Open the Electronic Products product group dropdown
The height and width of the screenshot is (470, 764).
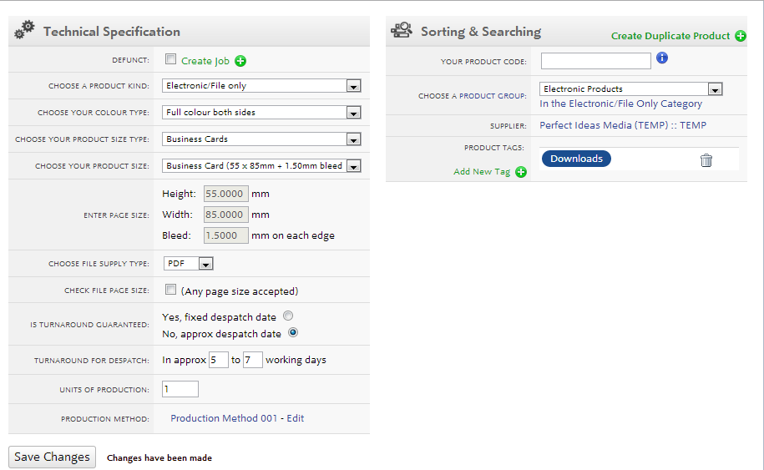pos(631,89)
